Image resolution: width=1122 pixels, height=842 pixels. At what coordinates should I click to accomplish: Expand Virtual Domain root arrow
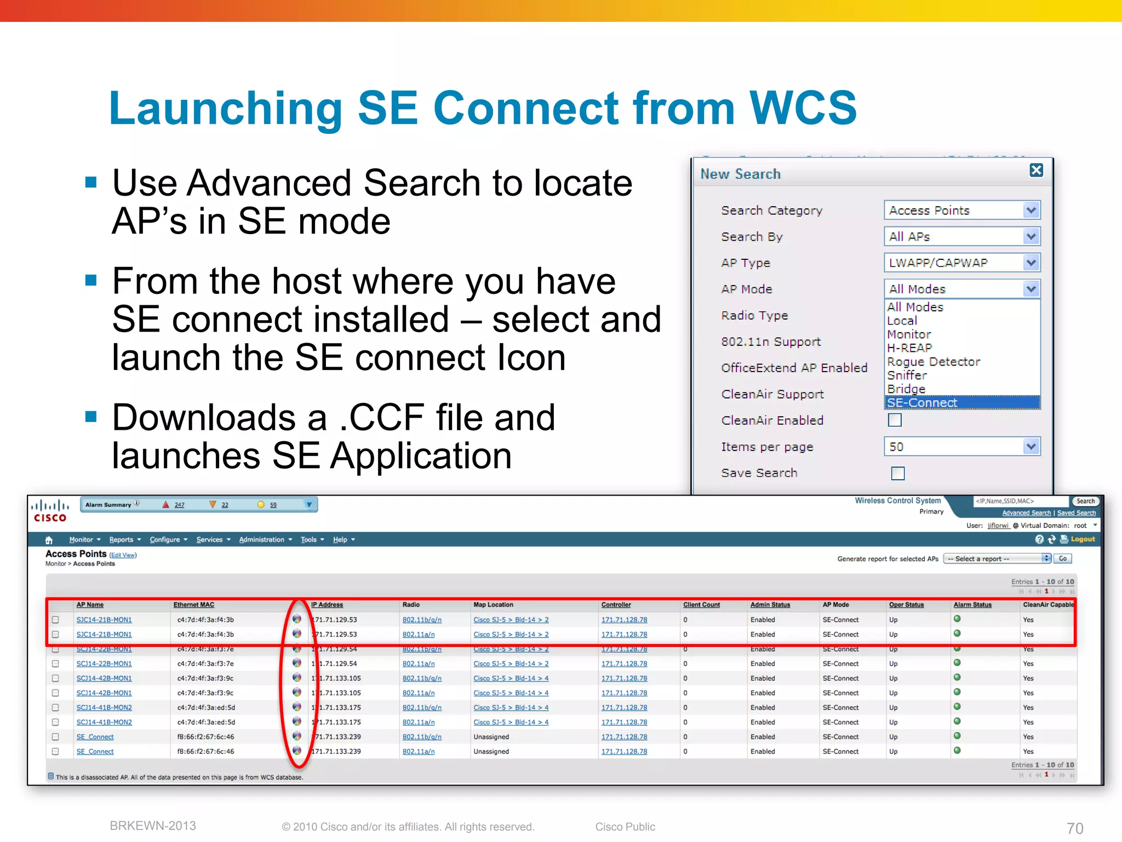(1095, 525)
